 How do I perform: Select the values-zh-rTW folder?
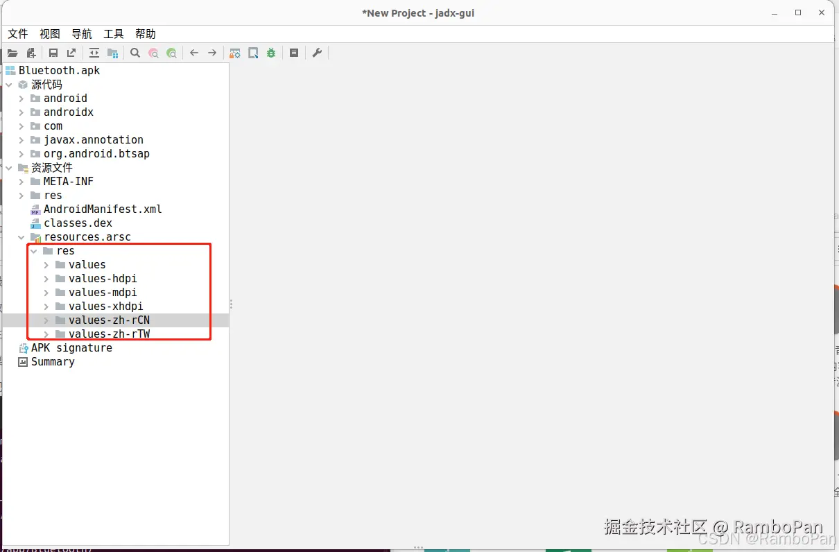click(109, 334)
